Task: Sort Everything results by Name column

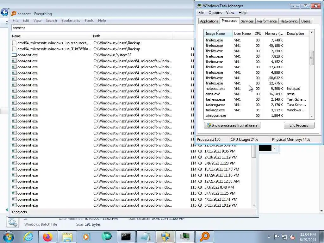Action: click(x=51, y=36)
